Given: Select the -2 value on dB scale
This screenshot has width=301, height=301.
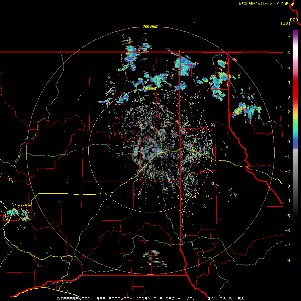Looking at the screenshot, I should click(x=287, y=171).
